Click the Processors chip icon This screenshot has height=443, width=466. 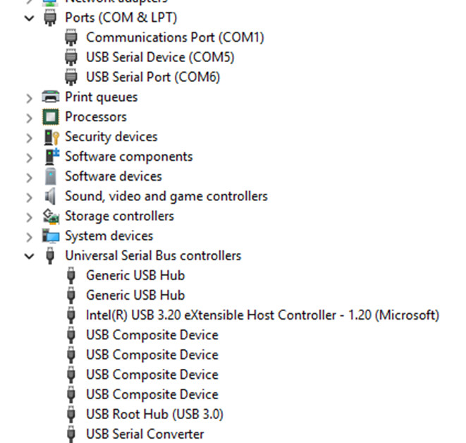click(50, 117)
